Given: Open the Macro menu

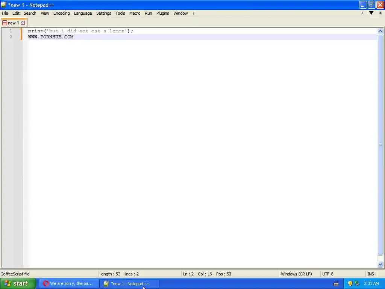Looking at the screenshot, I should pos(135,13).
